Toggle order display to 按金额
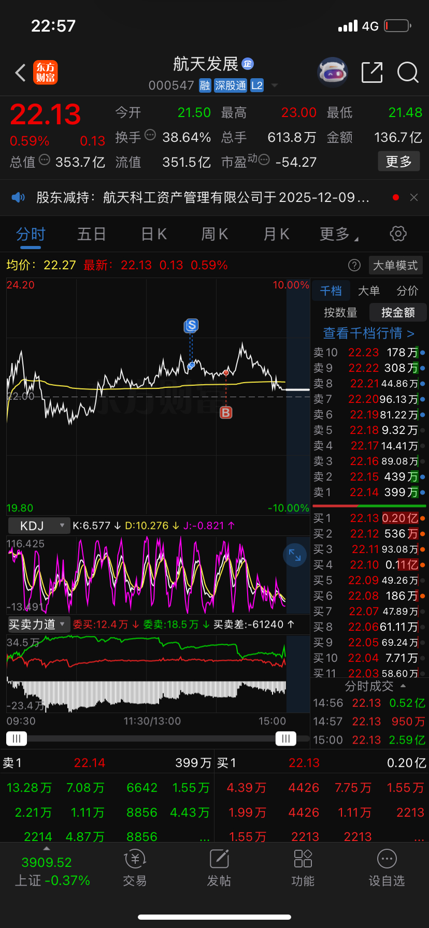Viewport: 429px width, 928px height. 398,312
